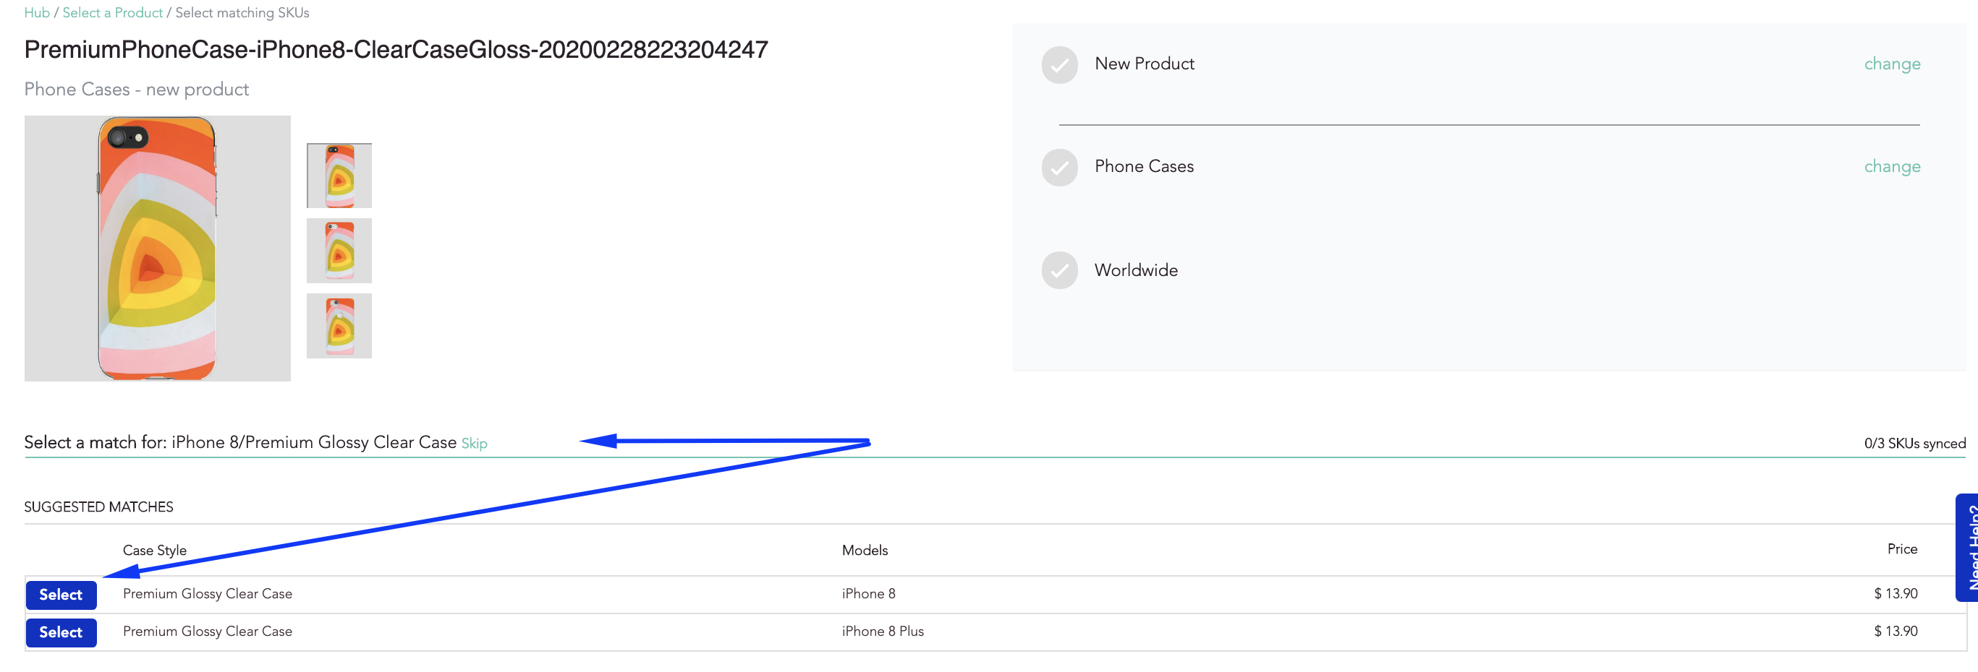
Task: Select the iPhone 8 Plus match
Action: [61, 632]
